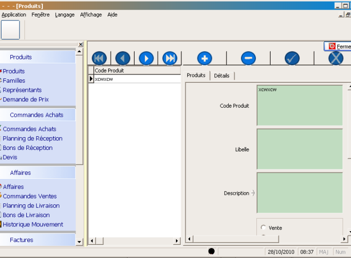Open the Langage menu
Image resolution: width=351 pixels, height=258 pixels.
click(65, 15)
